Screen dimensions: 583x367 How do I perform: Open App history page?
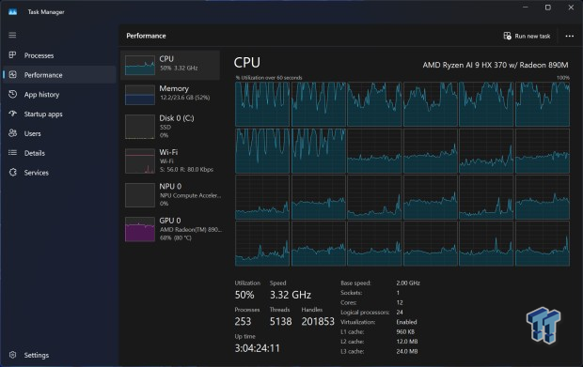(x=41, y=95)
